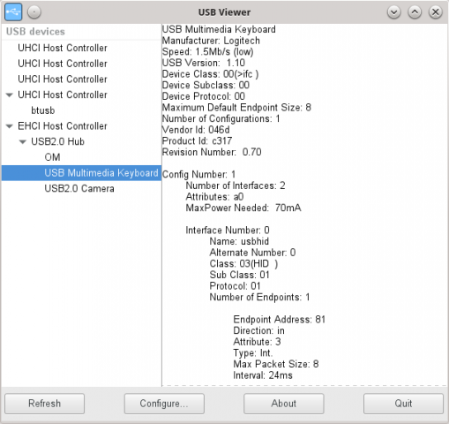
Task: Click the Refresh button
Action: pos(45,404)
